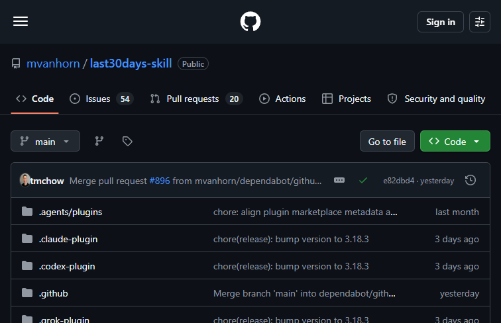Open commit history clock icon
This screenshot has height=323, width=501.
[x=471, y=180]
